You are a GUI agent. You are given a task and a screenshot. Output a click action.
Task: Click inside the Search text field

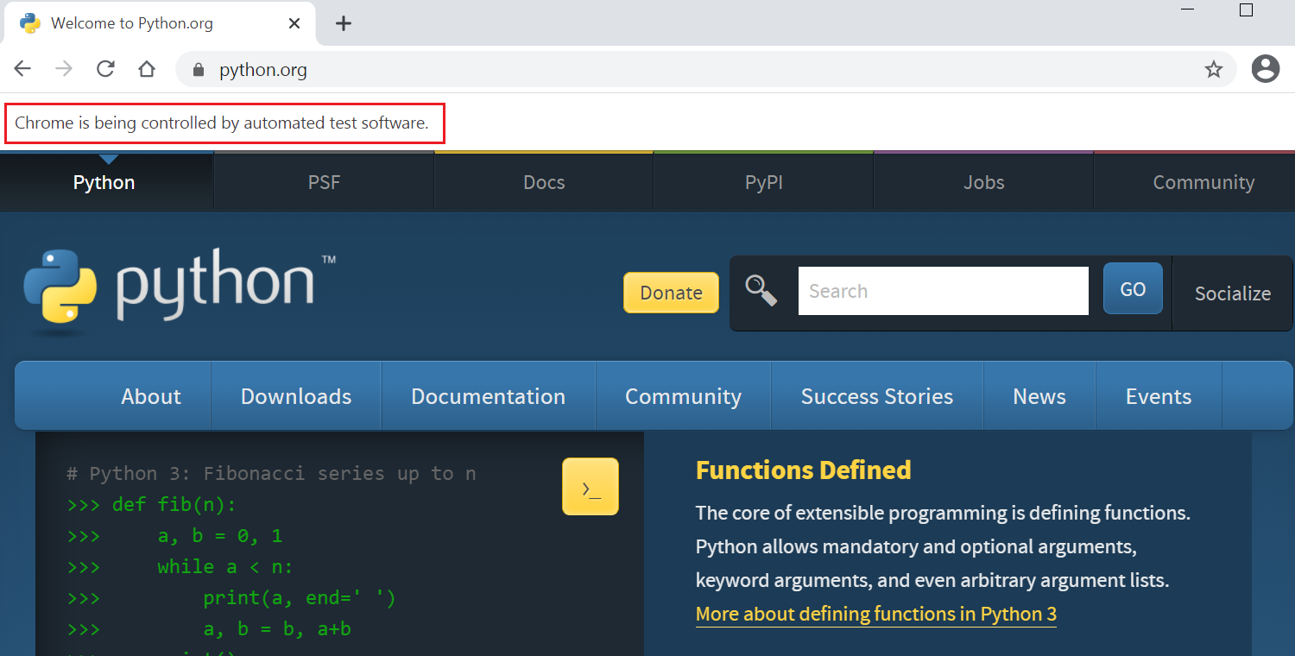[x=943, y=291]
